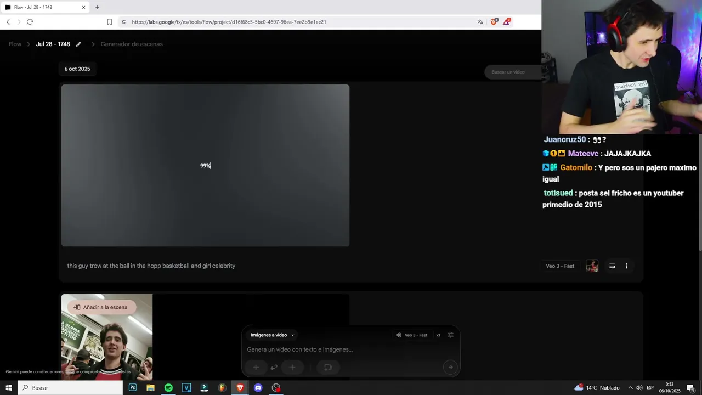Add first frame image with left plus button
Image resolution: width=702 pixels, height=395 pixels.
256,368
